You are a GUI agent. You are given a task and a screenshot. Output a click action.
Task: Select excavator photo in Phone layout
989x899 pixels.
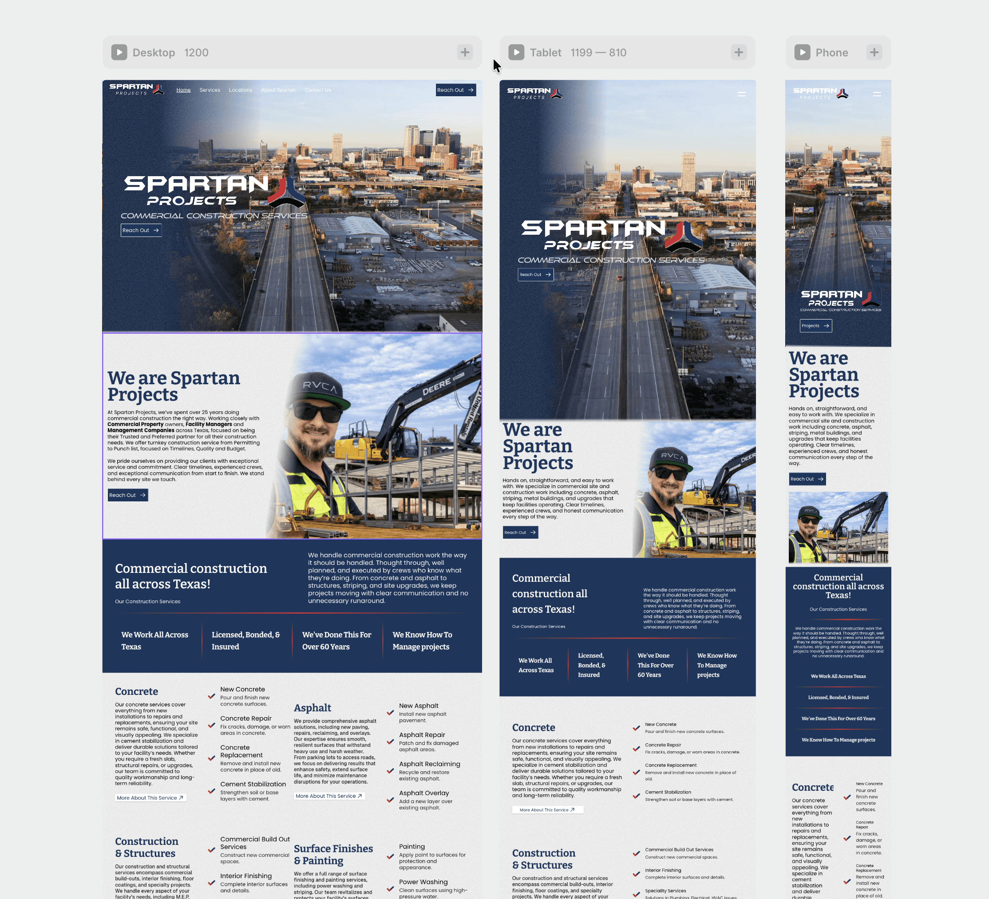click(x=838, y=528)
